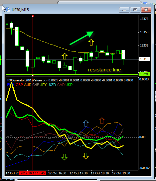156x181 pixels.
Task: Click the handle of the red vertical line on the resistance line
Action: click(x=33, y=75)
